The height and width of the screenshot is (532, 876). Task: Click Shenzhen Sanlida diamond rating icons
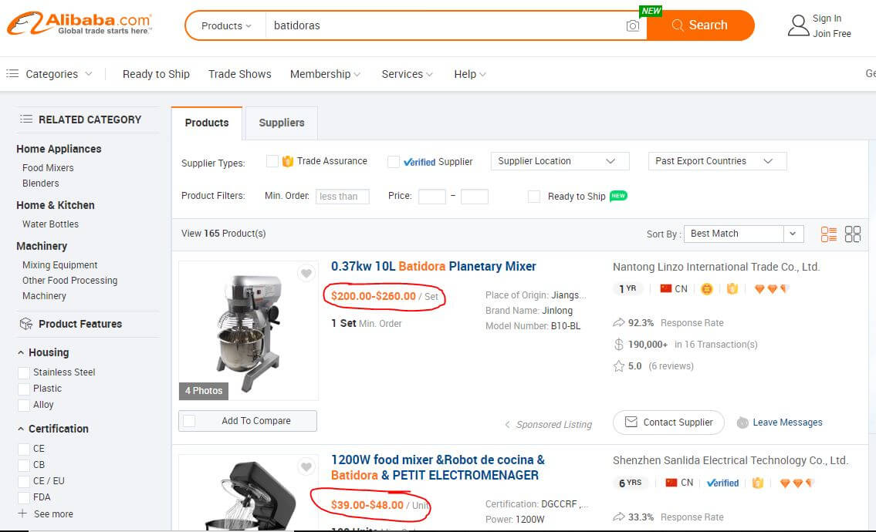[x=797, y=483]
